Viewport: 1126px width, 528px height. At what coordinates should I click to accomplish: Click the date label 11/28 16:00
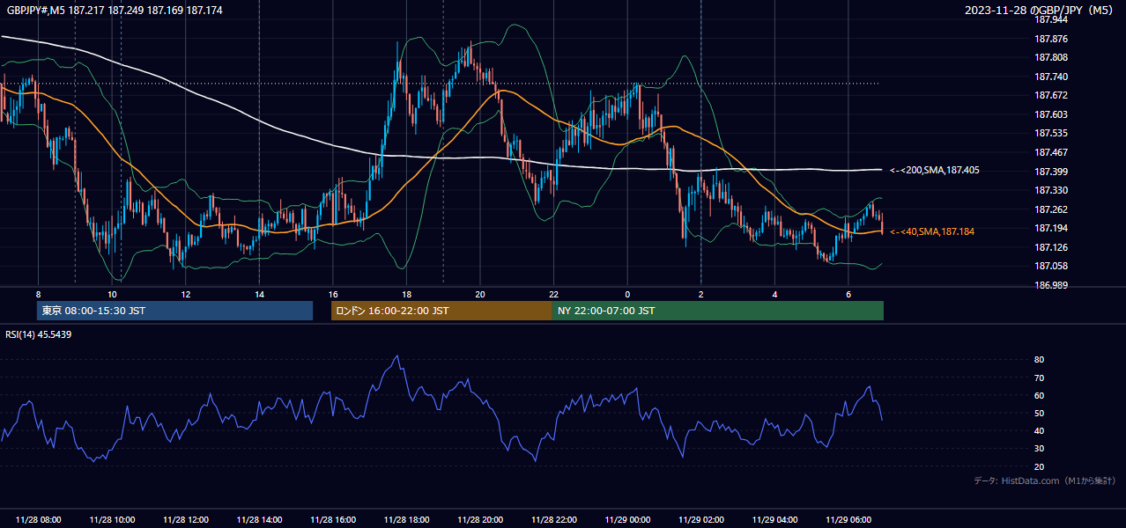[333, 520]
